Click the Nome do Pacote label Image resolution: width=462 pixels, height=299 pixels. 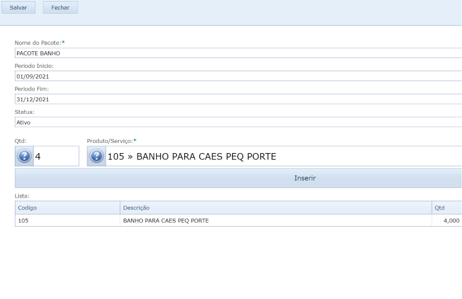tap(37, 43)
